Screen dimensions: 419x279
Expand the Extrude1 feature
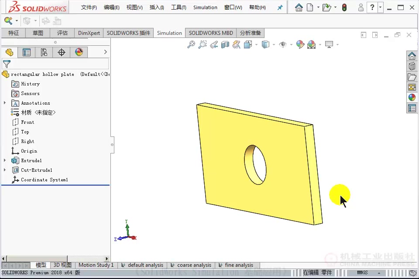5,160
